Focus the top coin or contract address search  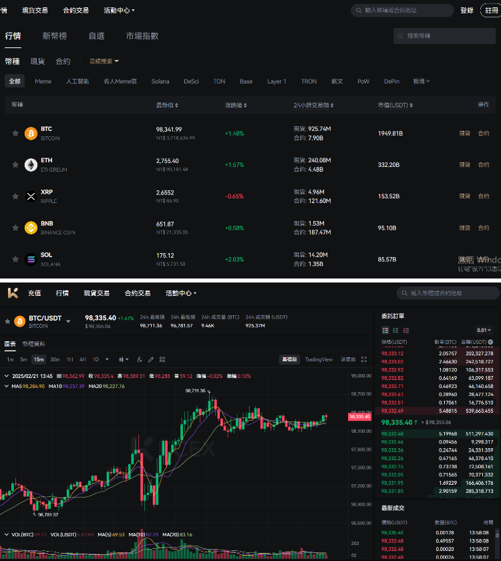pyautogui.click(x=402, y=11)
